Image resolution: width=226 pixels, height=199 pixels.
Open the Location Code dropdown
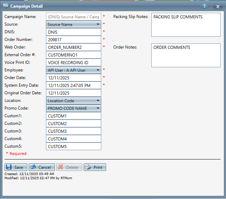(73, 101)
